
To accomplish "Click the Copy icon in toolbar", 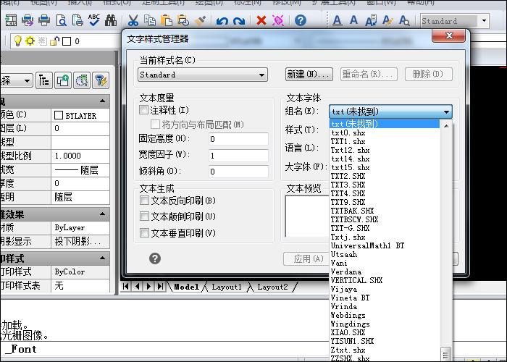I will pyautogui.click(x=150, y=21).
